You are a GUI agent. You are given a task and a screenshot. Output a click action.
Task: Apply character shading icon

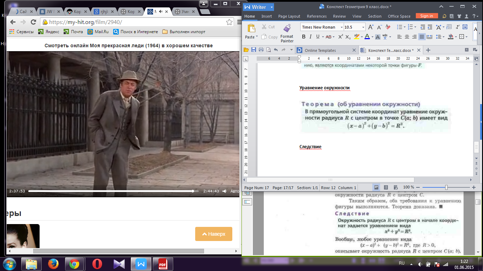[378, 37]
